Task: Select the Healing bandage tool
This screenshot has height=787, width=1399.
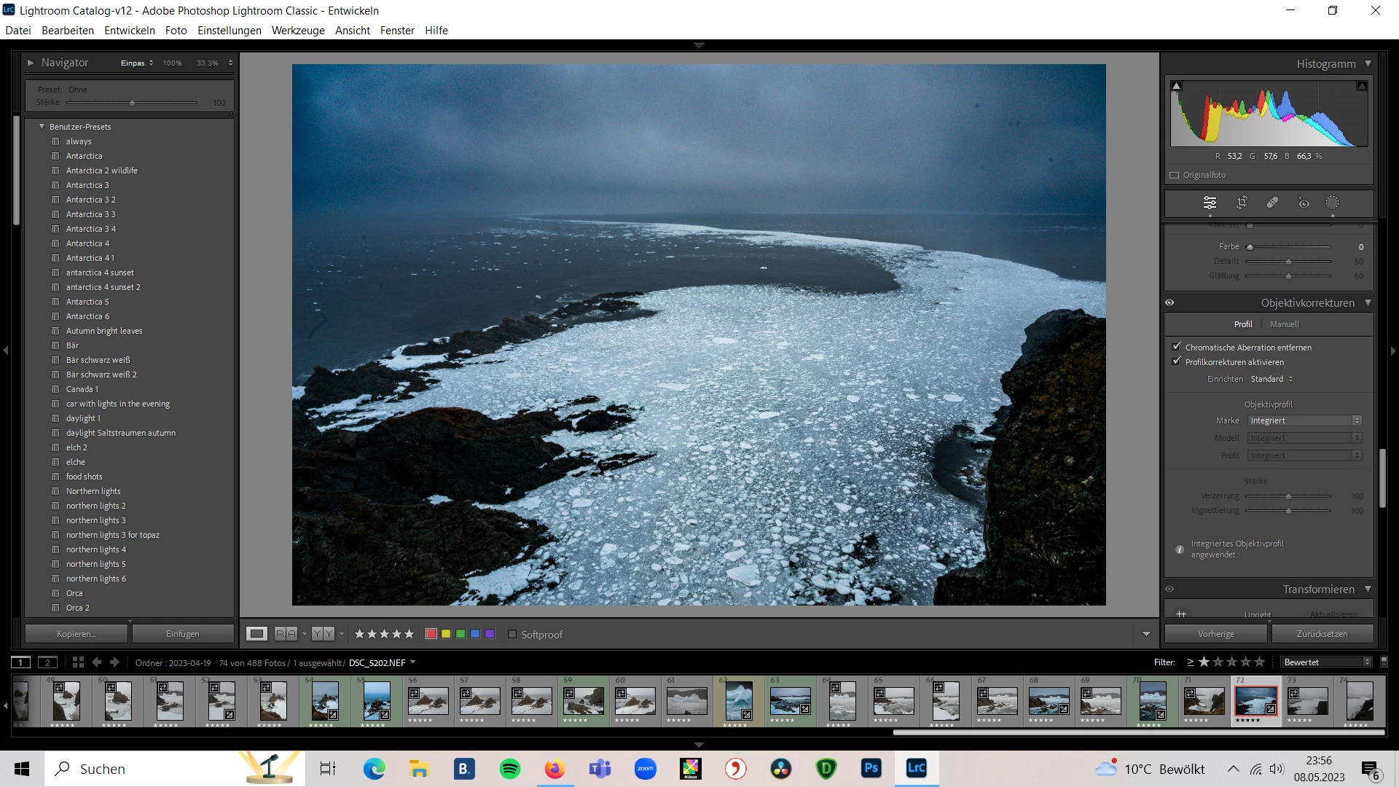Action: pos(1272,203)
